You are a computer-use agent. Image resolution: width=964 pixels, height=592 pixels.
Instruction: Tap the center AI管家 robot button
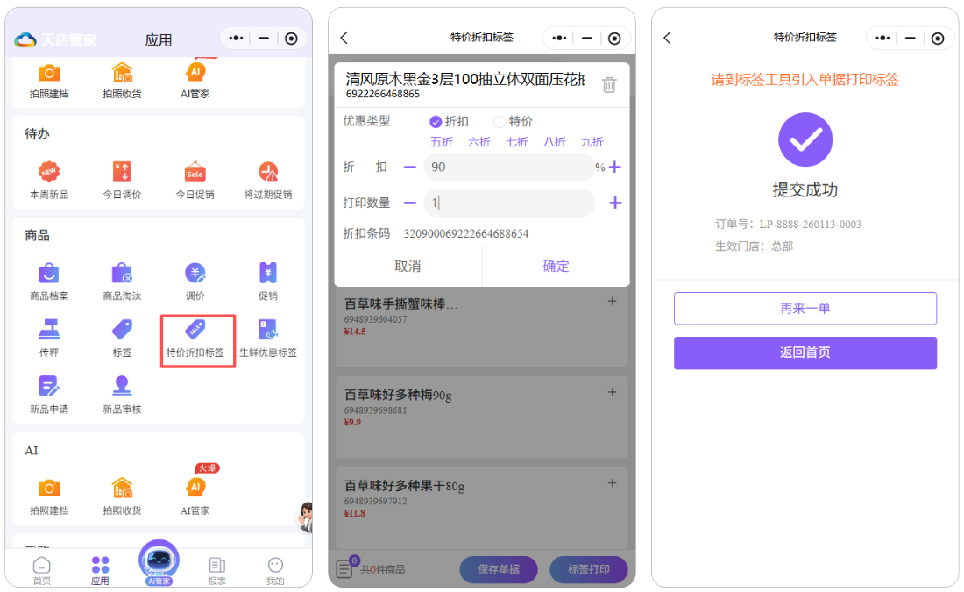[159, 560]
